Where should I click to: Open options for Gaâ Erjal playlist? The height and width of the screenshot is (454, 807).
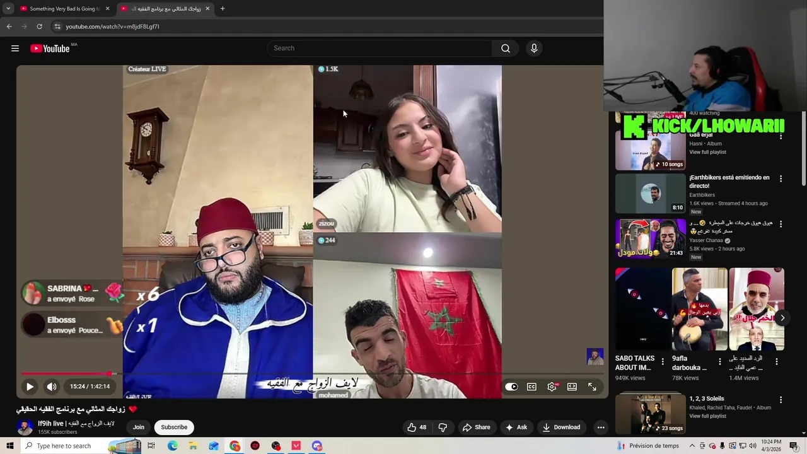[781, 136]
